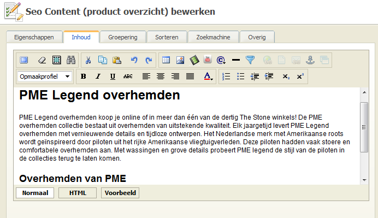This screenshot has width=378, height=218.
Task: Toggle underline formatting
Action: [x=113, y=76]
